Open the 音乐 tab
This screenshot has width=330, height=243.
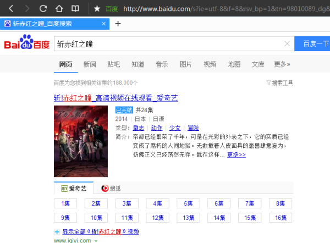162,64
